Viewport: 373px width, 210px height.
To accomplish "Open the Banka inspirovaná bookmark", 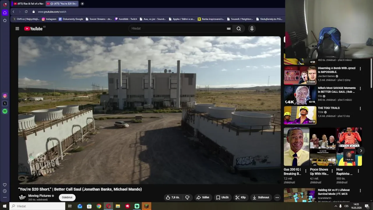I will point(211,19).
